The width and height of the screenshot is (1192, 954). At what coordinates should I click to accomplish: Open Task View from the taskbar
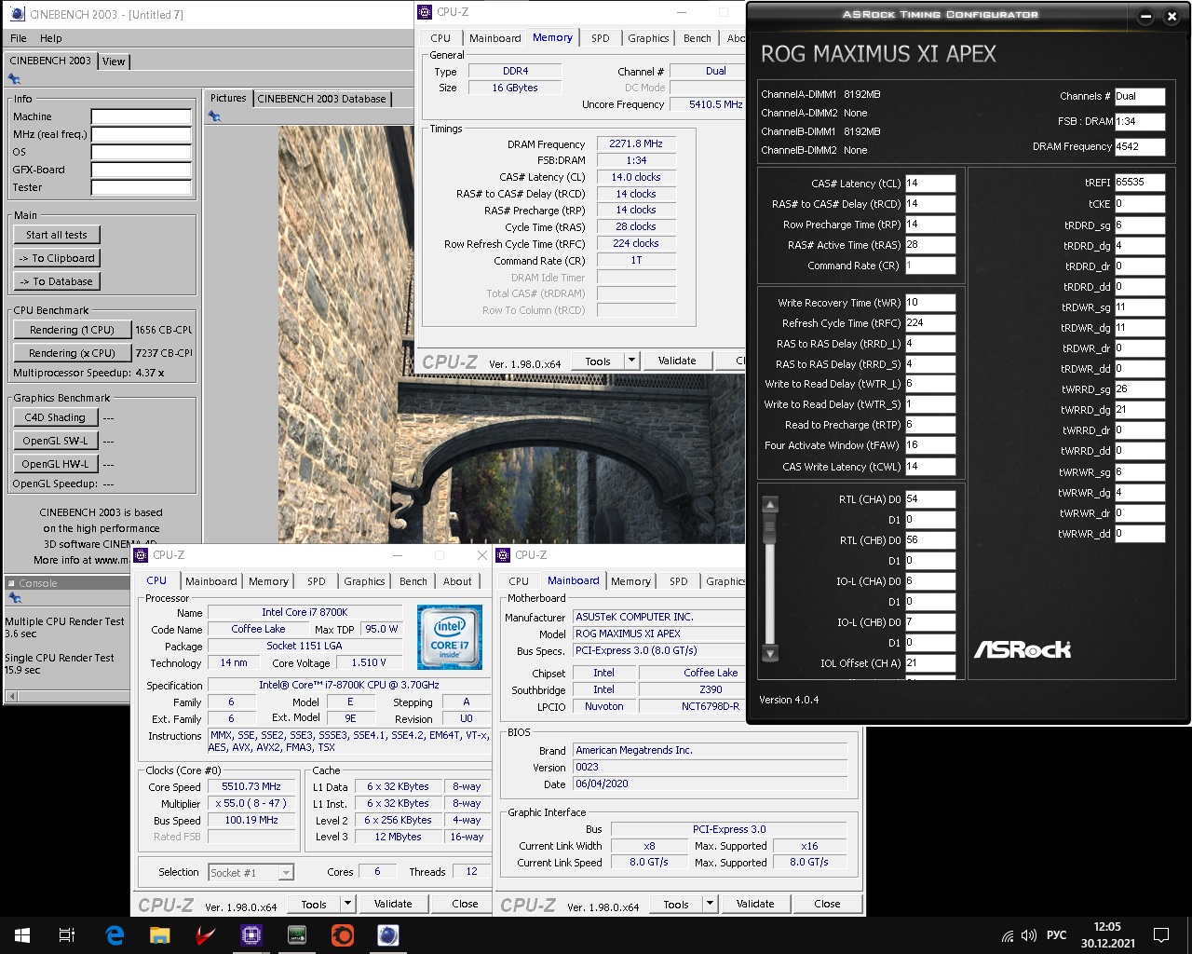[67, 935]
